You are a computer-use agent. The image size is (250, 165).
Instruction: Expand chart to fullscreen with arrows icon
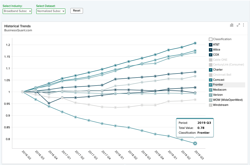pyautogui.click(x=238, y=25)
